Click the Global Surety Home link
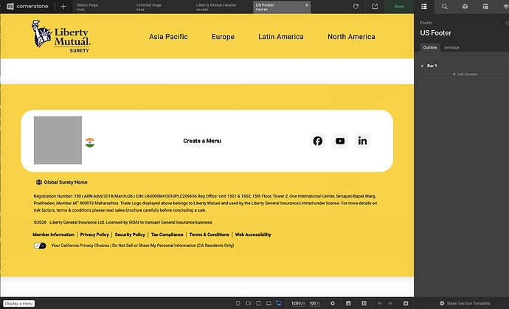This screenshot has height=309, width=509. point(66,182)
